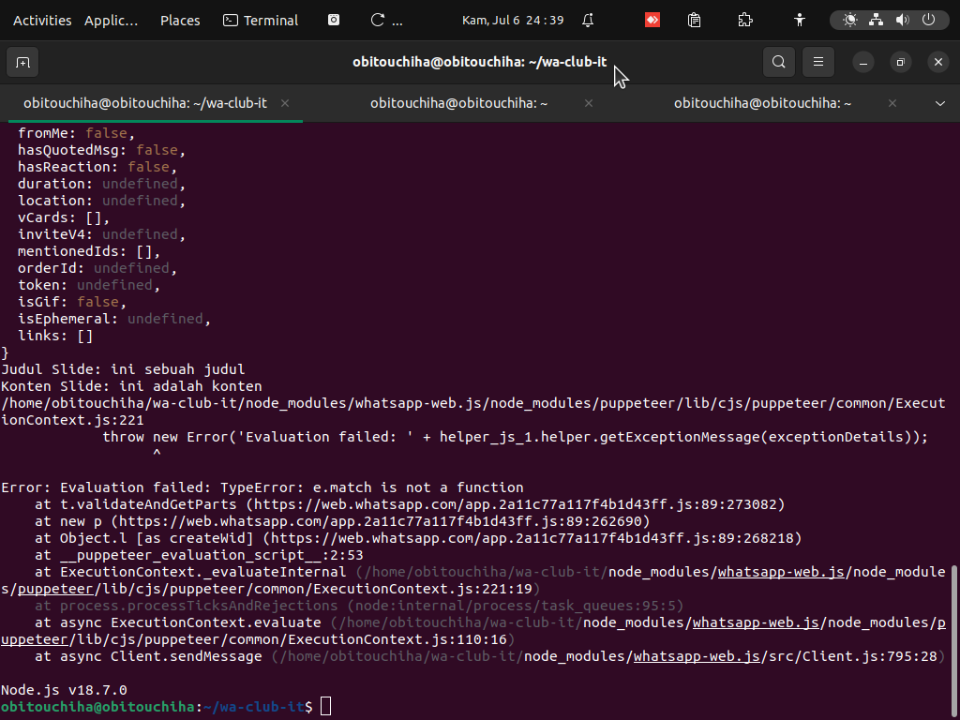Open the extensions puzzle-piece tray icon
The image size is (960, 720).
pos(744,20)
